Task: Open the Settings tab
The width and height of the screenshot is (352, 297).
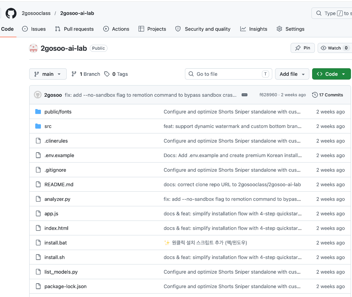Action: [290, 29]
